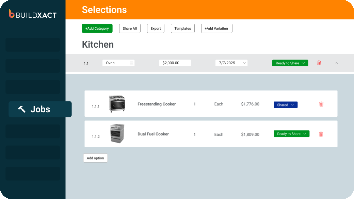Screen dimensions: 354x199
Task: Open the Shared status dropdown for Freestanding Cooker
Action: [285, 104]
